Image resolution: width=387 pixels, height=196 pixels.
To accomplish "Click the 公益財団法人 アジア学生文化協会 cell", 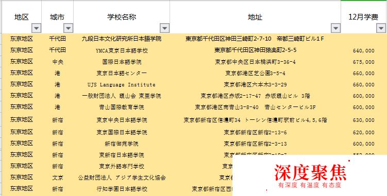I will (x=122, y=177).
